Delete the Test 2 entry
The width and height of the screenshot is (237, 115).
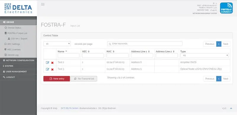point(52,63)
